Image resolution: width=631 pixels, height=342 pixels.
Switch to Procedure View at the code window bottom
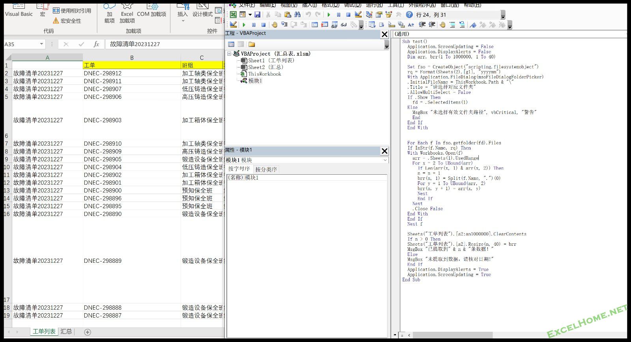(x=395, y=335)
